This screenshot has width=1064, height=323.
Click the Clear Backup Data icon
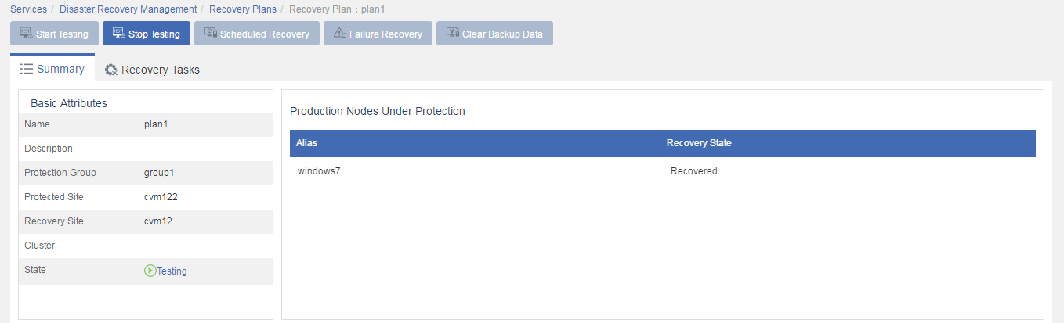452,34
